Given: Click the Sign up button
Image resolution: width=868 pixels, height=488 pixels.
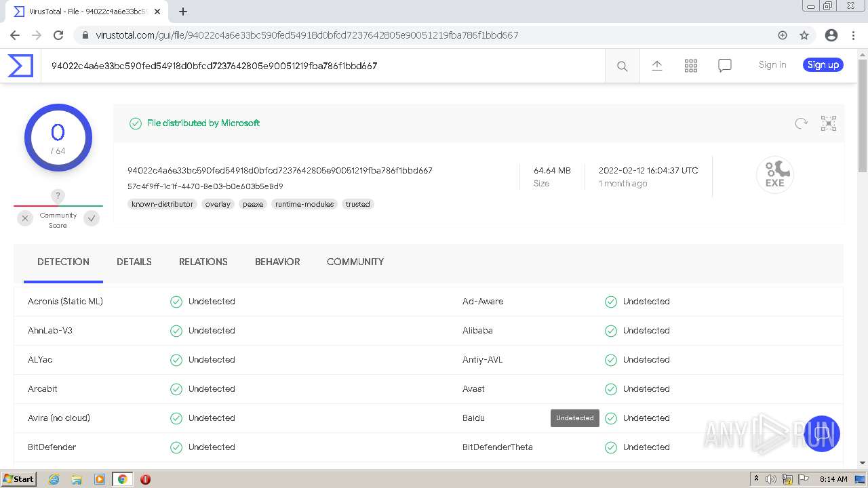Looking at the screenshot, I should (823, 65).
